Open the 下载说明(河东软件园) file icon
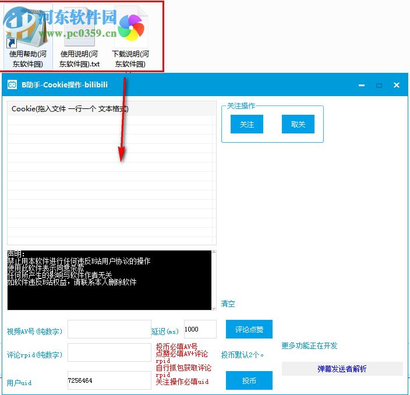 coord(130,37)
